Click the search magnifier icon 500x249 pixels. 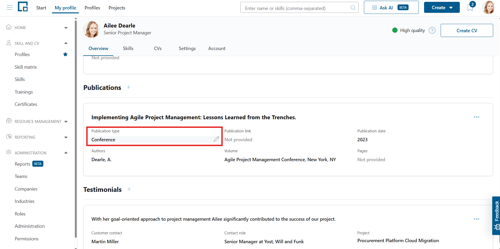353,8
